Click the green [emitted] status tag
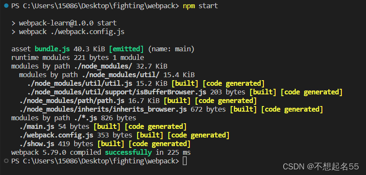 pos(126,49)
